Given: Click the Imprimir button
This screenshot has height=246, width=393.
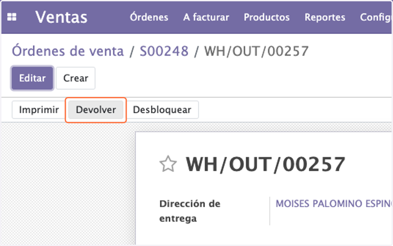Looking at the screenshot, I should coord(39,110).
